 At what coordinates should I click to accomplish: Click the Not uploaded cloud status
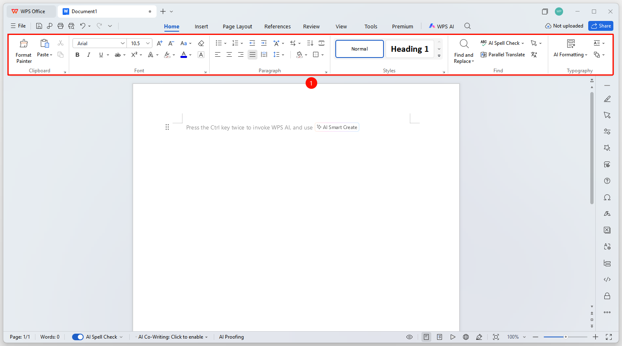(564, 26)
